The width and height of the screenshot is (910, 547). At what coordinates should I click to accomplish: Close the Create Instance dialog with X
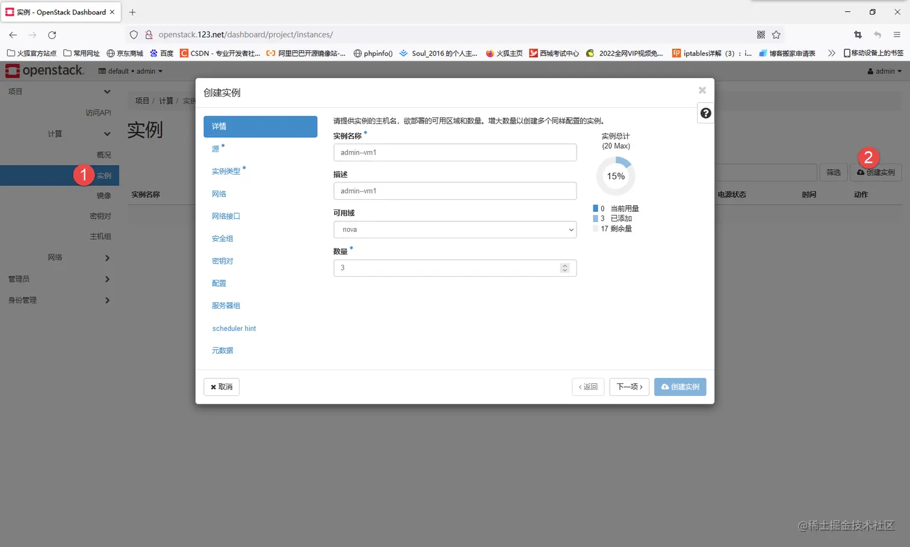point(702,90)
